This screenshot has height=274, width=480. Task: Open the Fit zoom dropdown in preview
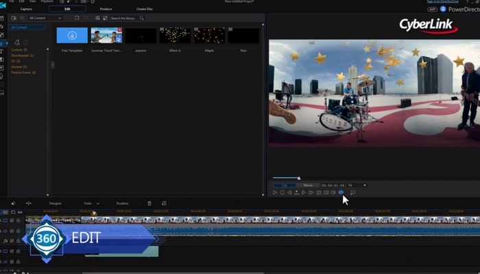(357, 185)
